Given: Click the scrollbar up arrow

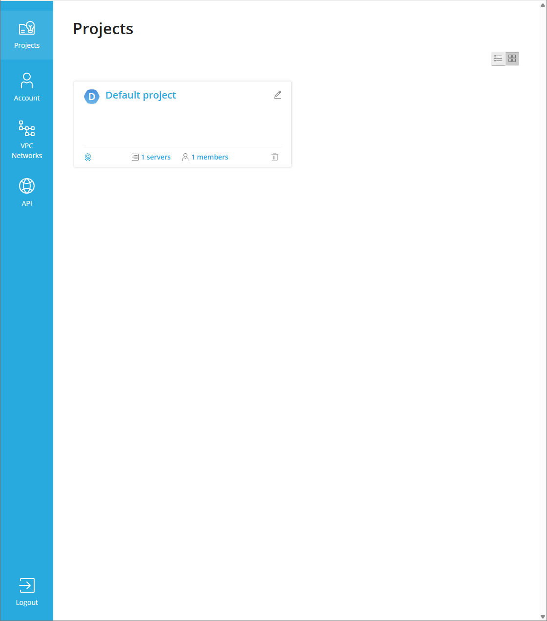Looking at the screenshot, I should tap(543, 5).
